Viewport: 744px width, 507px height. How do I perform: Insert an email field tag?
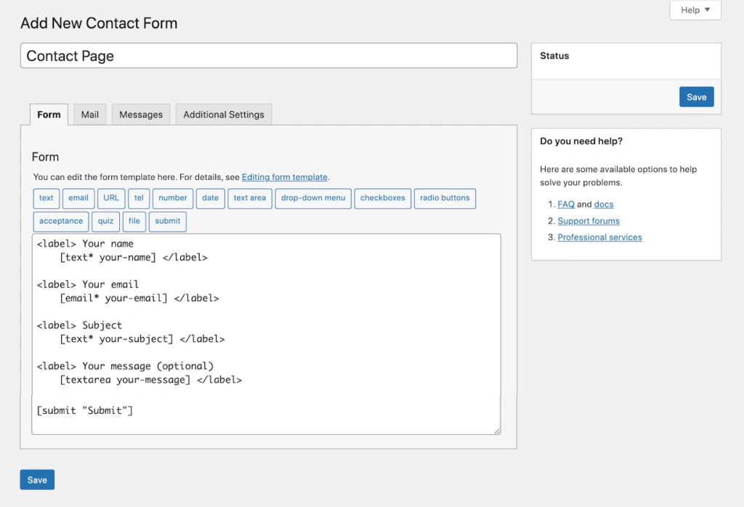[x=78, y=198]
